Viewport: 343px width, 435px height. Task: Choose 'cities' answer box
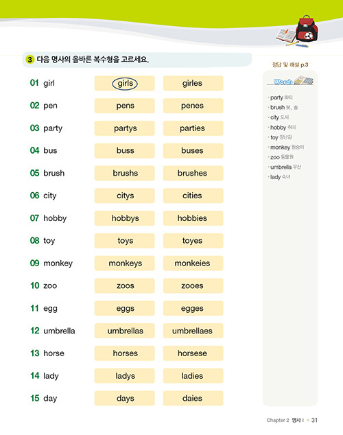193,196
